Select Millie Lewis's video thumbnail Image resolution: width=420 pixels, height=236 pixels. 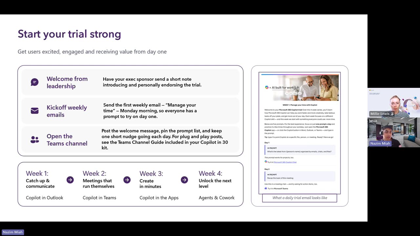tap(394, 103)
